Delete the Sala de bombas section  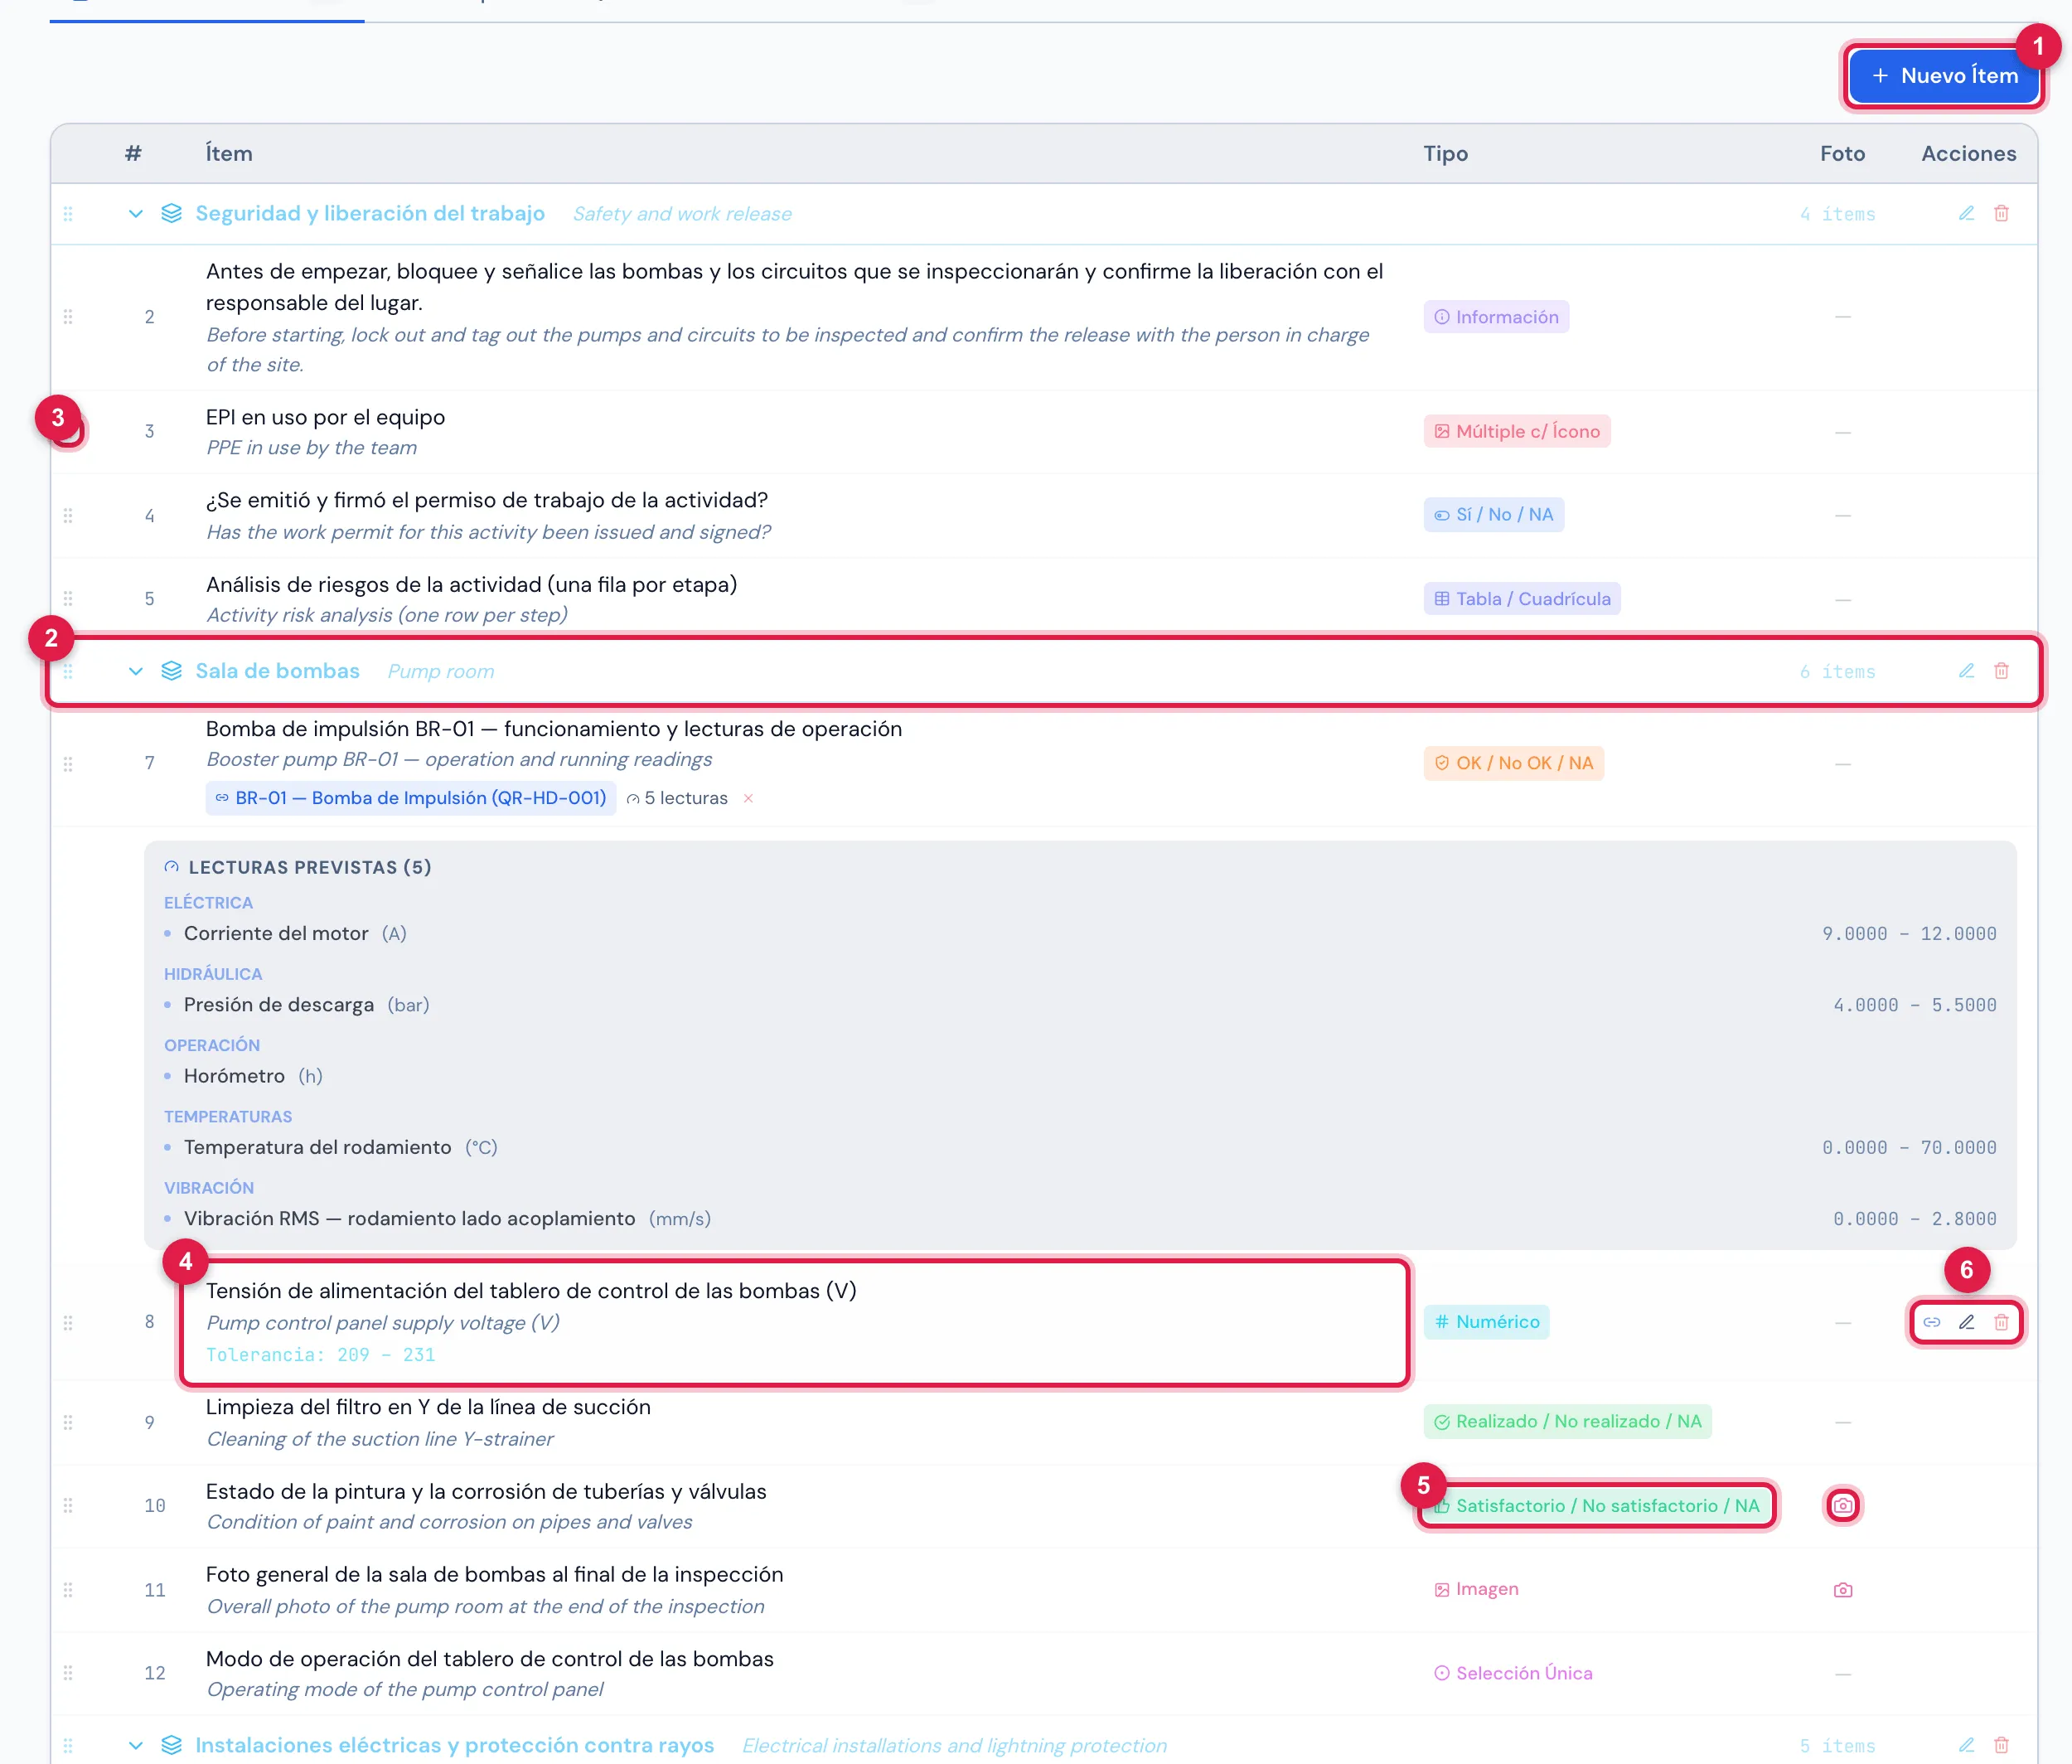pos(2001,670)
